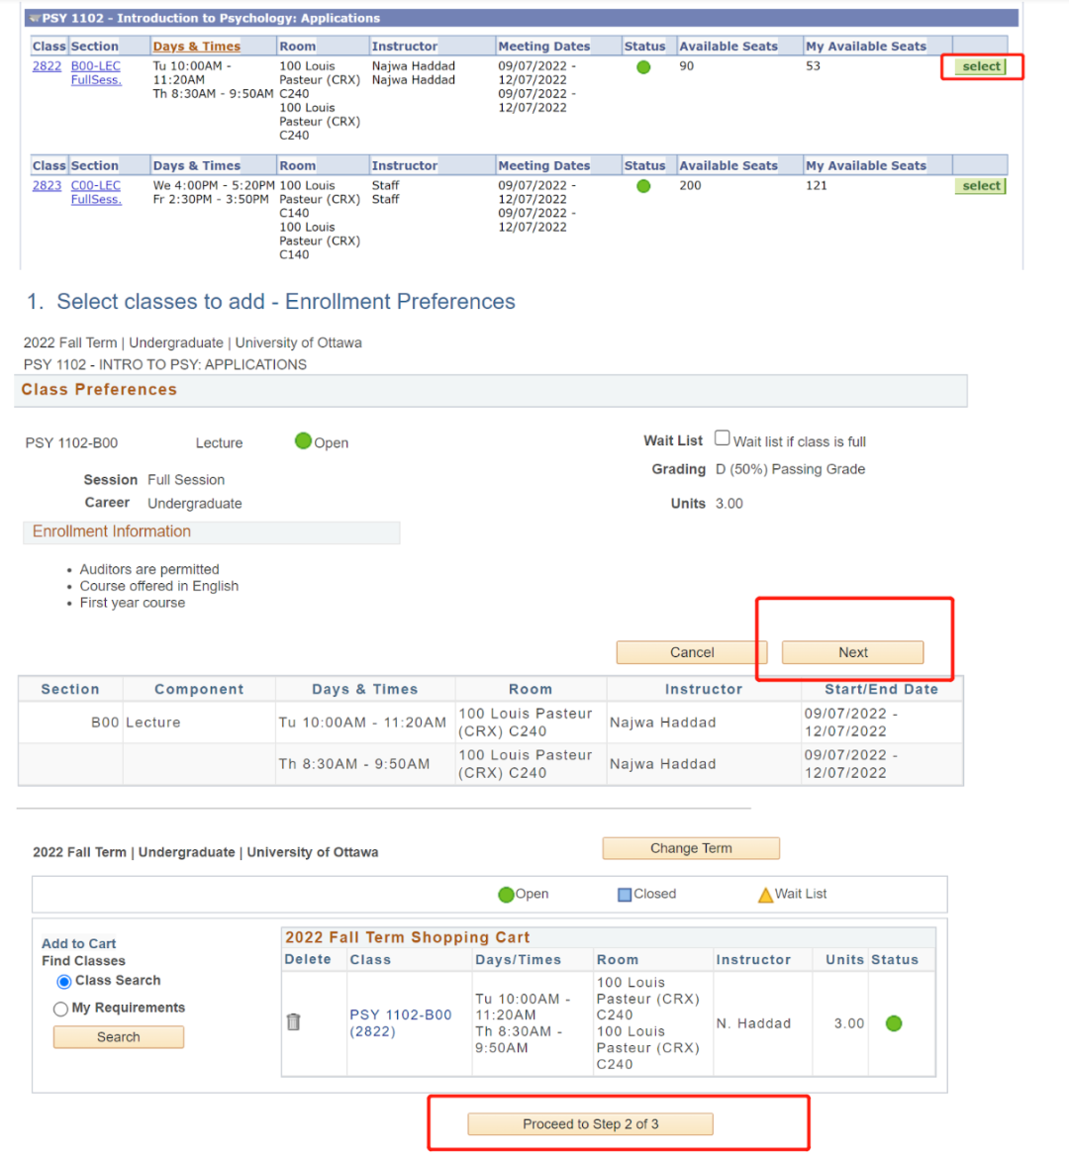
Task: Select section B00-LEC with 90 seats
Action: [x=981, y=66]
